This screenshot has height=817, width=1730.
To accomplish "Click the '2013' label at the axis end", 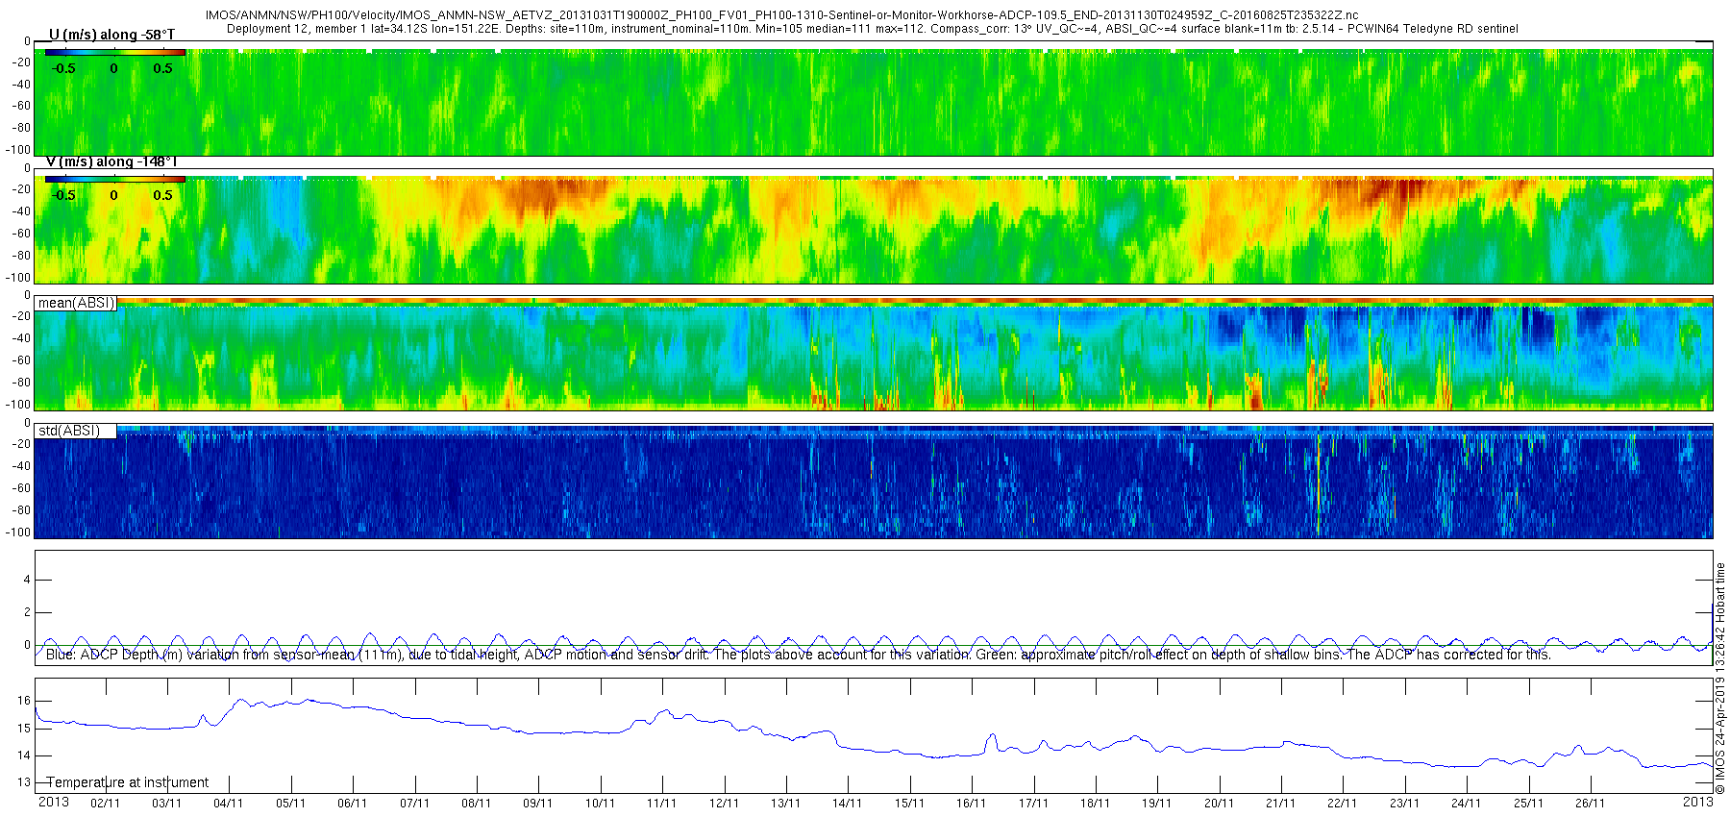I will coord(1697,802).
